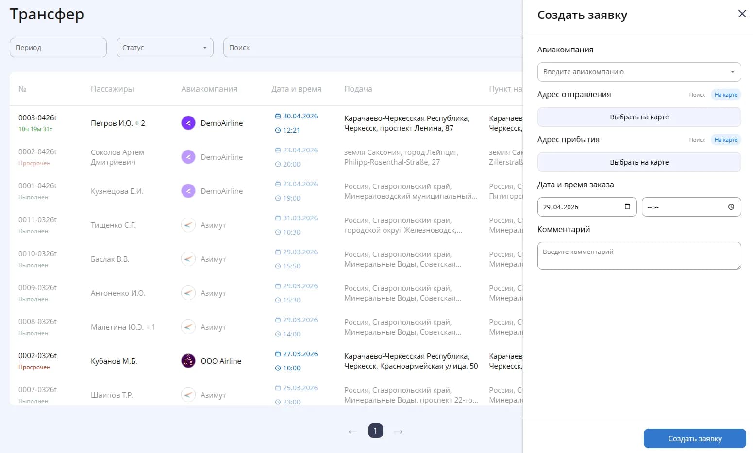The image size is (753, 453).
Task: Click the Комментарий text area
Action: point(639,256)
